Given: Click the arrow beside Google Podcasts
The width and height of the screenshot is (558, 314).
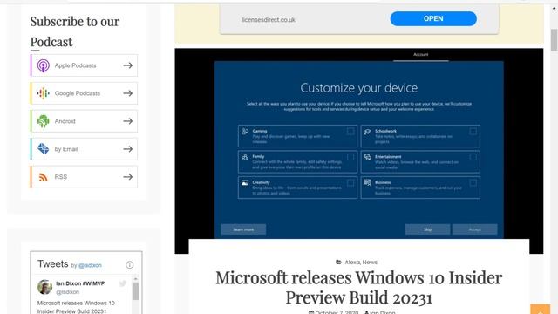Looking at the screenshot, I should [x=128, y=93].
